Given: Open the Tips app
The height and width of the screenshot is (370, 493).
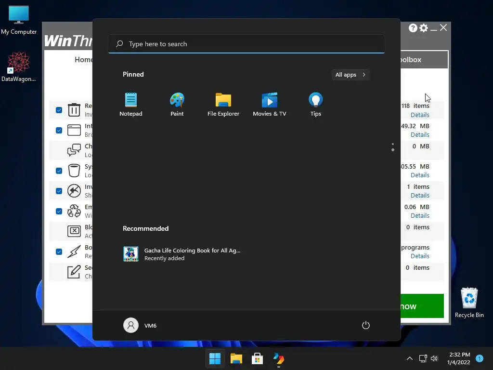Looking at the screenshot, I should click(x=316, y=105).
